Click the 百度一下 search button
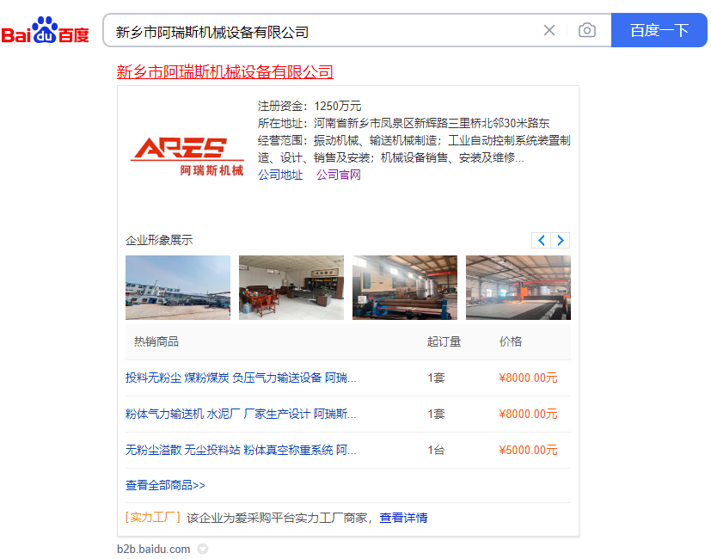Viewport: 711px width, 559px height. (659, 31)
